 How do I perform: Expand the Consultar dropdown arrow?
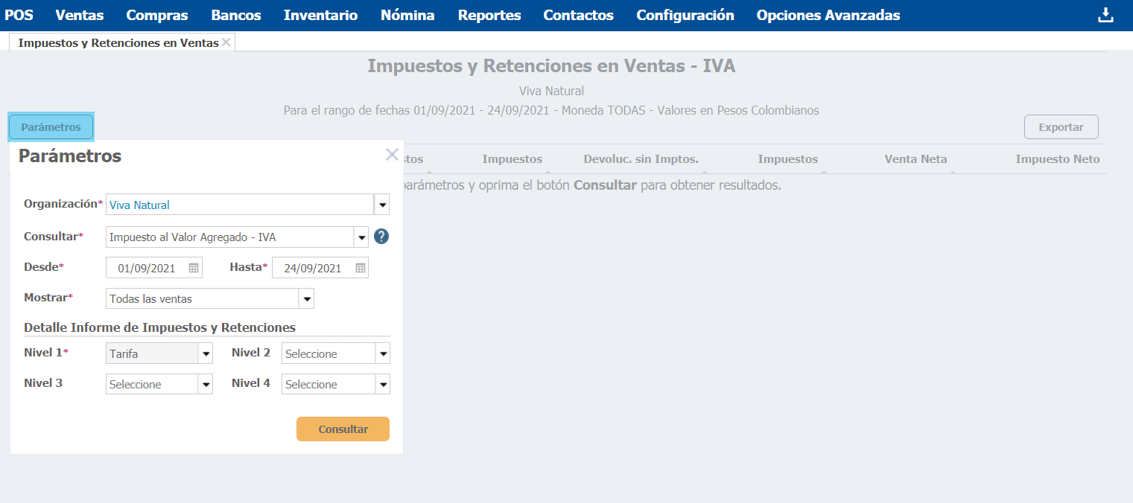click(361, 237)
